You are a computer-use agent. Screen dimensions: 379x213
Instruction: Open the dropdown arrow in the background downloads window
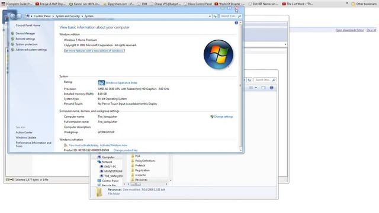pyautogui.click(x=285, y=44)
